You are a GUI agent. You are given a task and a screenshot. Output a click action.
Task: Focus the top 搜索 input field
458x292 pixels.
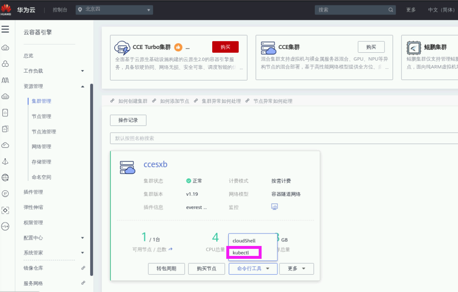(x=355, y=10)
